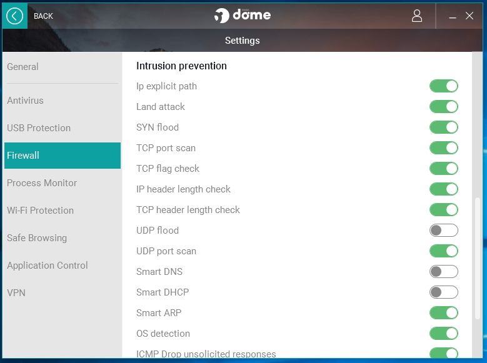Click the back arrow icon
The width and height of the screenshot is (487, 363).
pos(14,16)
